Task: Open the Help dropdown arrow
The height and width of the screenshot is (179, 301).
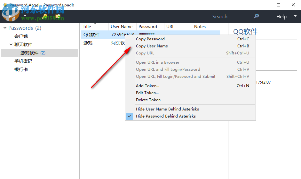Action: pos(295,16)
